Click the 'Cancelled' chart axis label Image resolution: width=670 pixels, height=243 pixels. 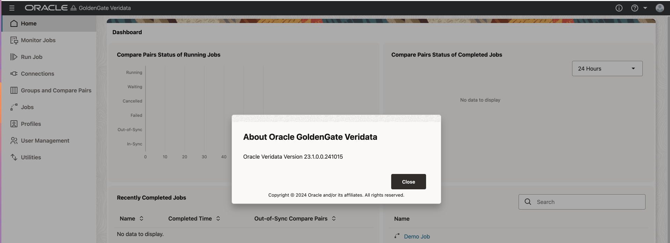click(x=132, y=101)
